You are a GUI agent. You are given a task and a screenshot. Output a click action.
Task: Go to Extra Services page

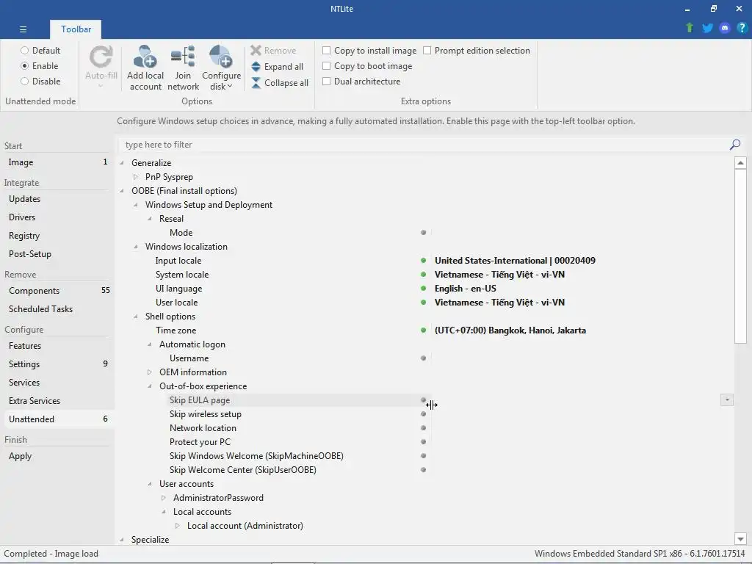57,400
